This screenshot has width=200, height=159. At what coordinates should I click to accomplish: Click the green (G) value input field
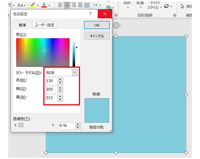51,89
